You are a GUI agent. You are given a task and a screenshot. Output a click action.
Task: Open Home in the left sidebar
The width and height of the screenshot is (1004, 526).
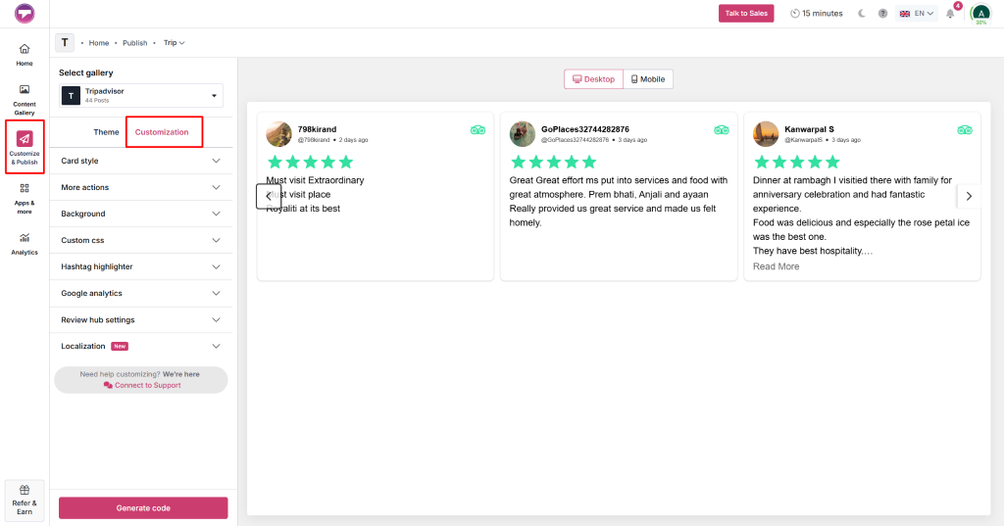[25, 55]
